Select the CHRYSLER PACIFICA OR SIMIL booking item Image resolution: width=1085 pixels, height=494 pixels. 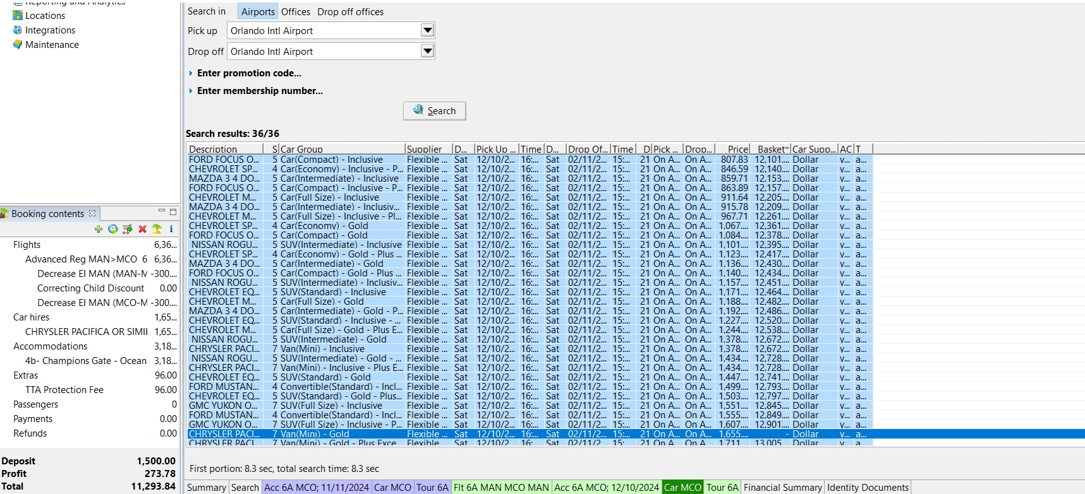(88, 332)
